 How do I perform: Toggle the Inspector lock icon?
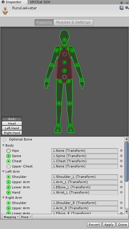[x=121, y=3]
